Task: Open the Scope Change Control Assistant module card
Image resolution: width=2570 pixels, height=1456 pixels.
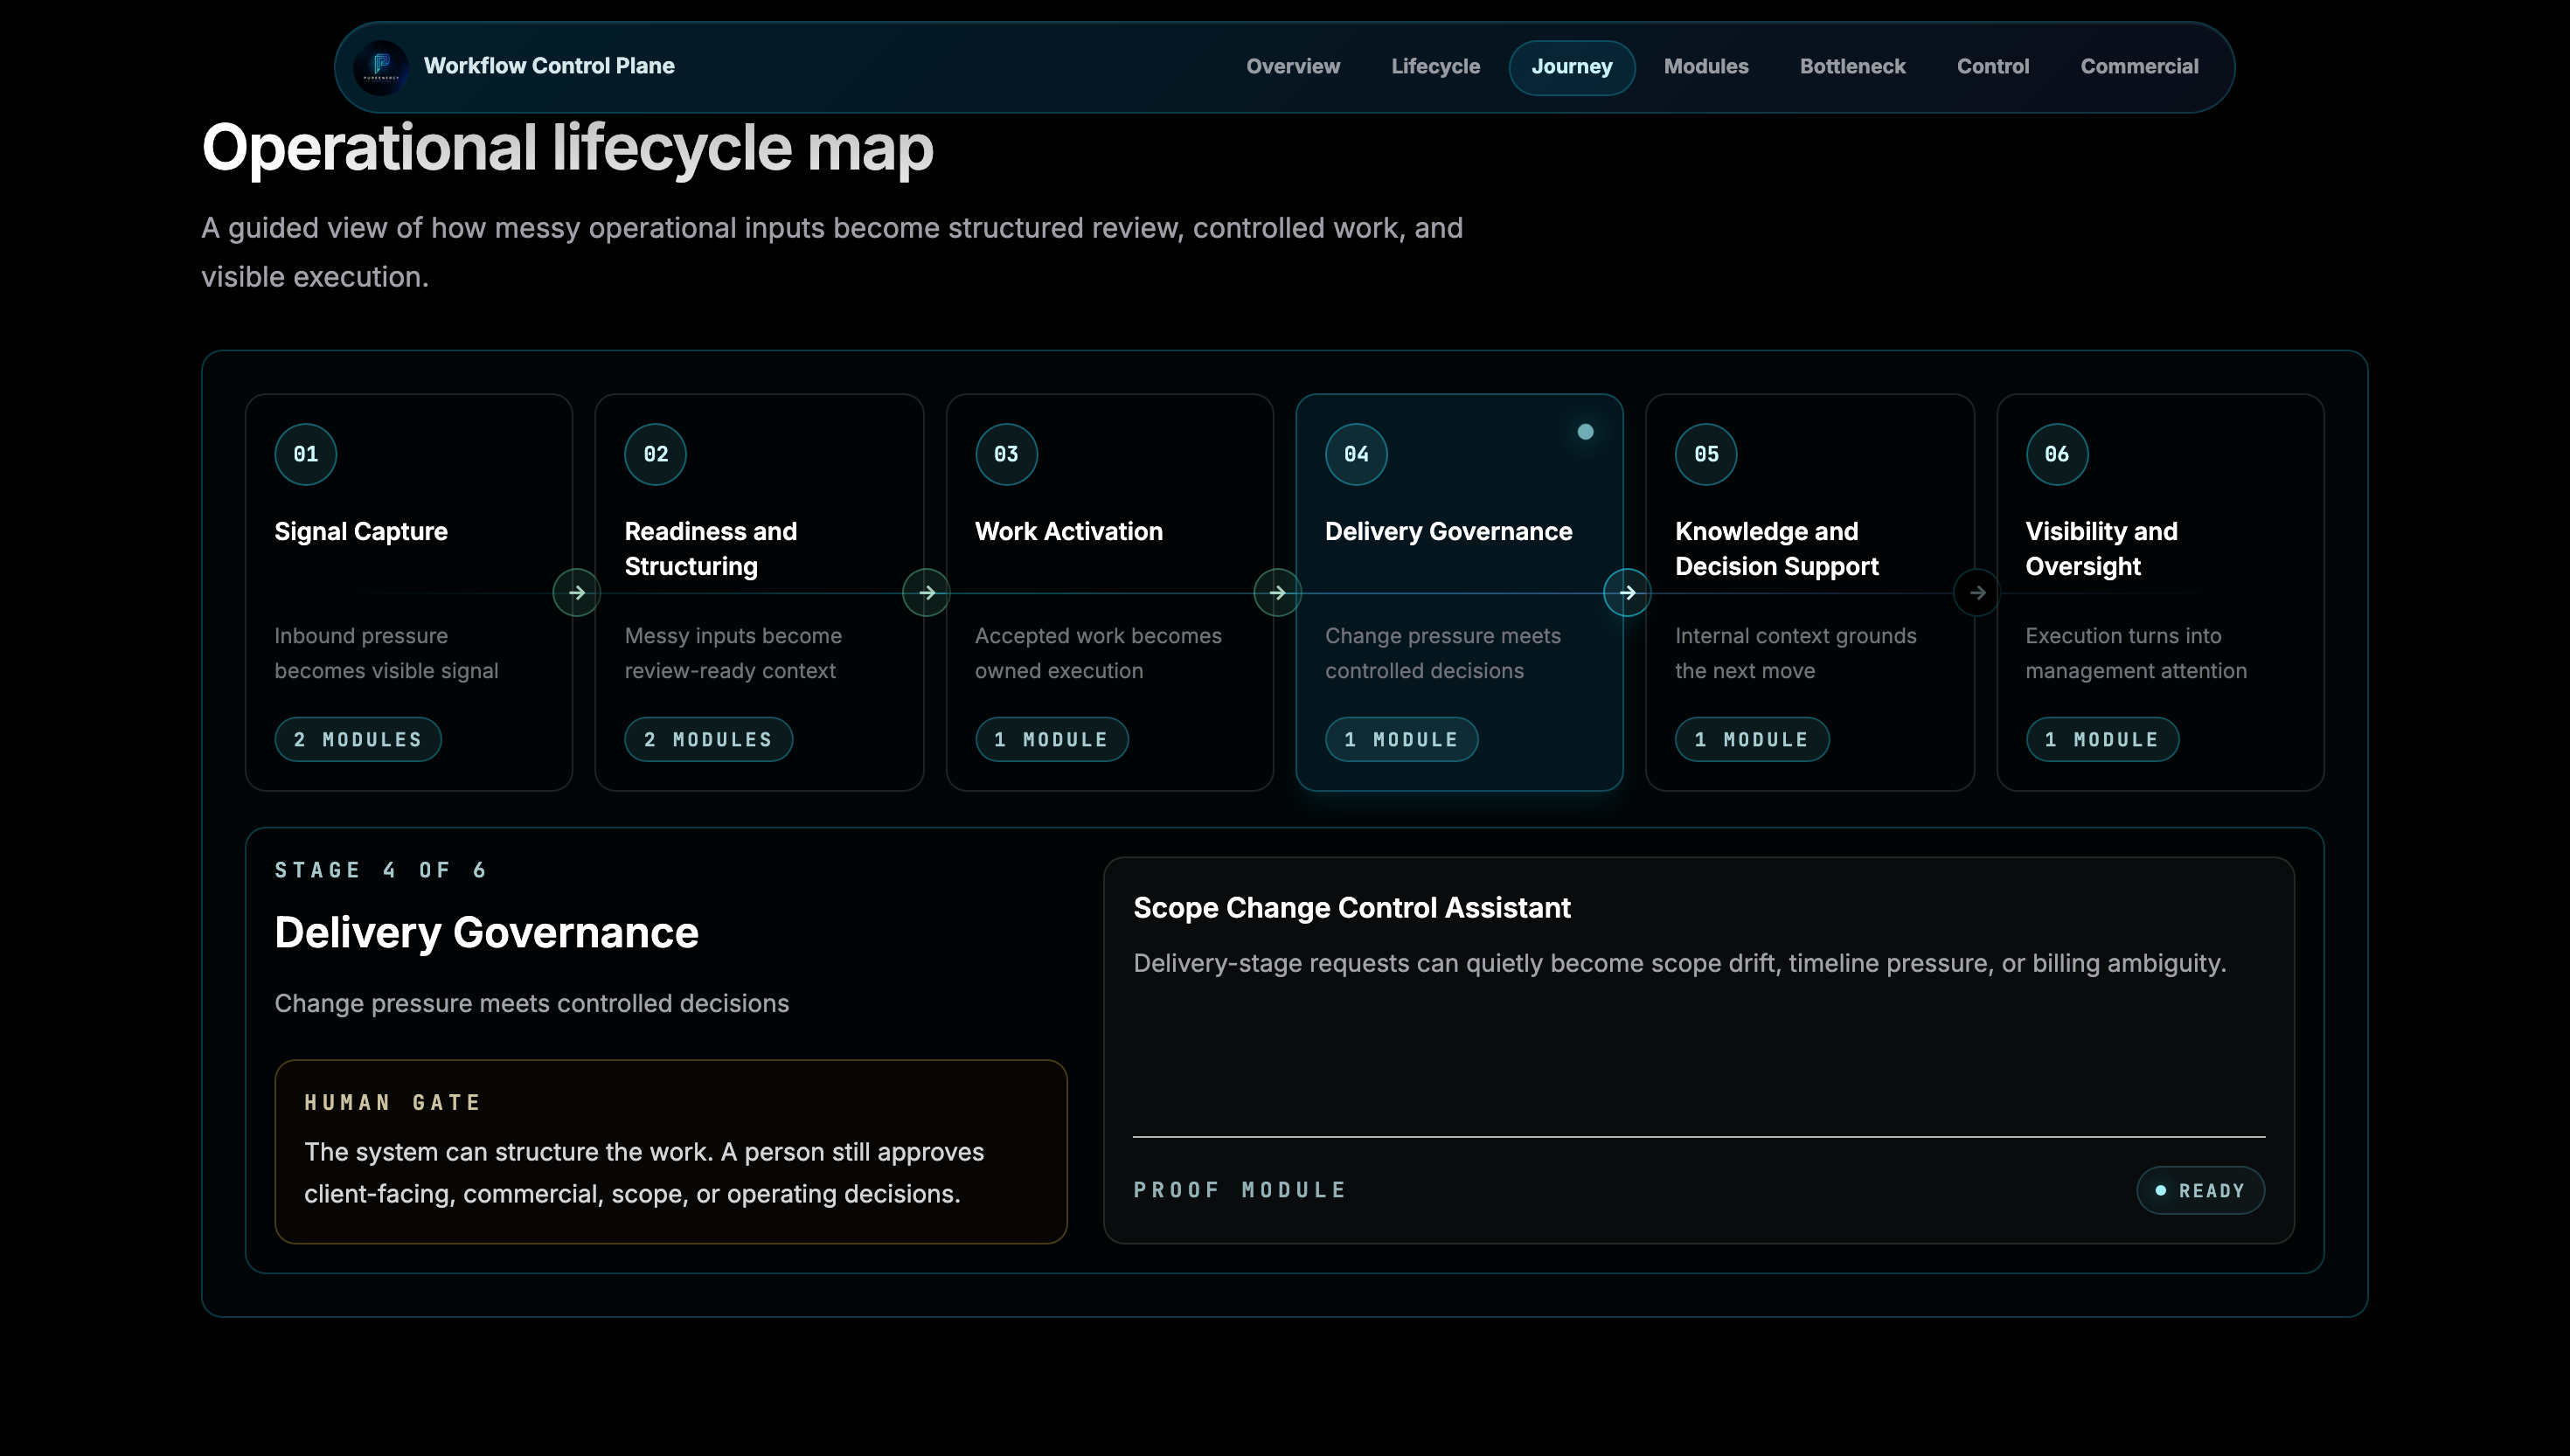Action: tap(1699, 1051)
